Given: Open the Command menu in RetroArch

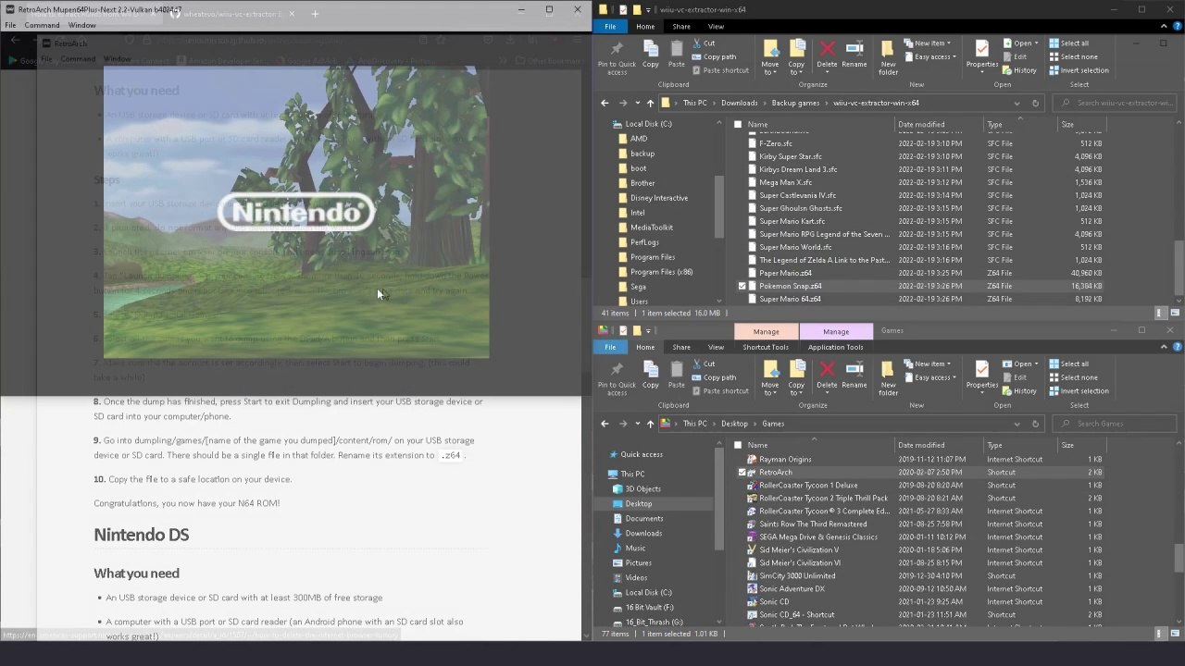Looking at the screenshot, I should point(43,25).
